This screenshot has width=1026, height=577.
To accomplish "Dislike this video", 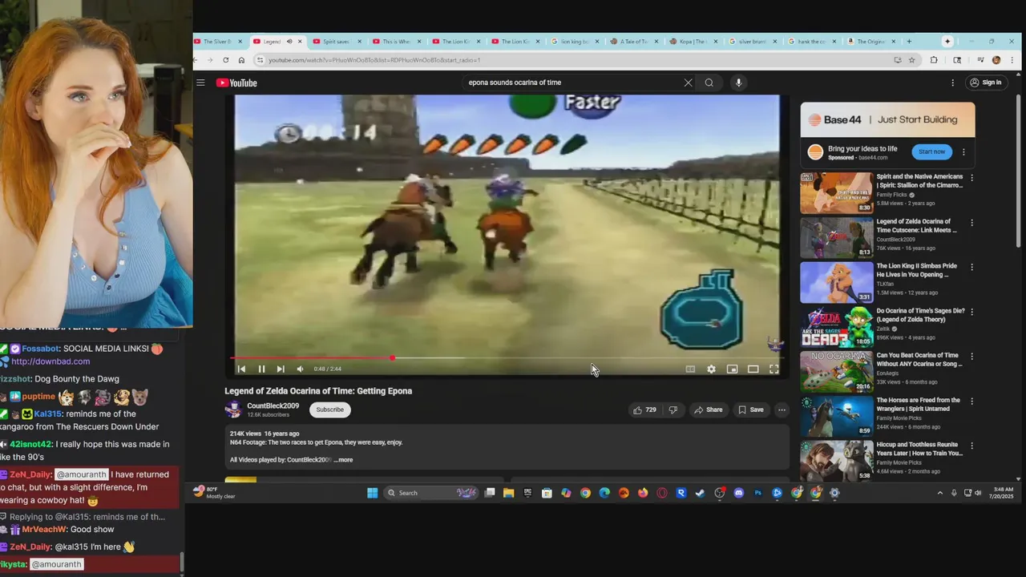I will coord(673,410).
